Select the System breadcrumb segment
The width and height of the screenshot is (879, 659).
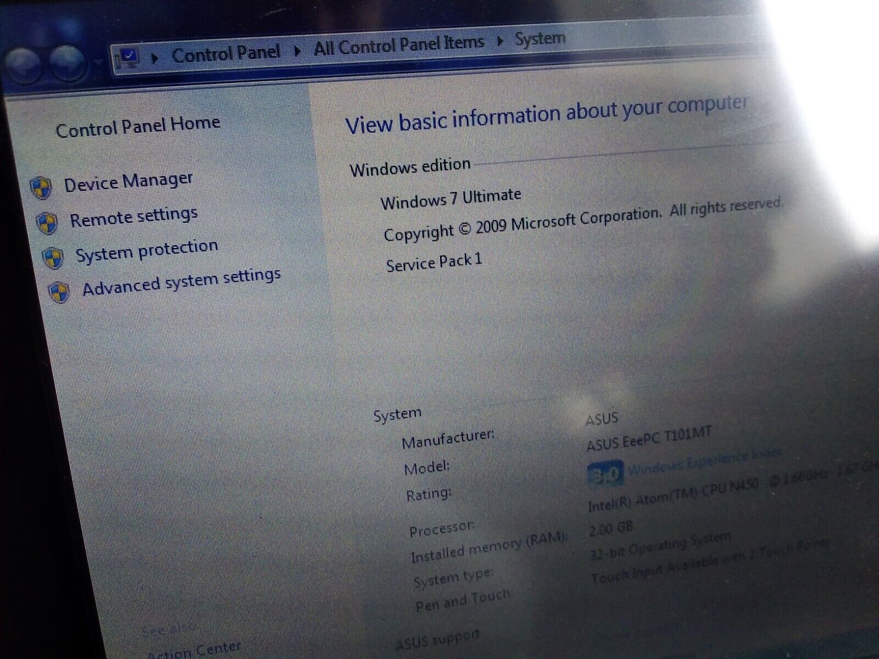(540, 38)
